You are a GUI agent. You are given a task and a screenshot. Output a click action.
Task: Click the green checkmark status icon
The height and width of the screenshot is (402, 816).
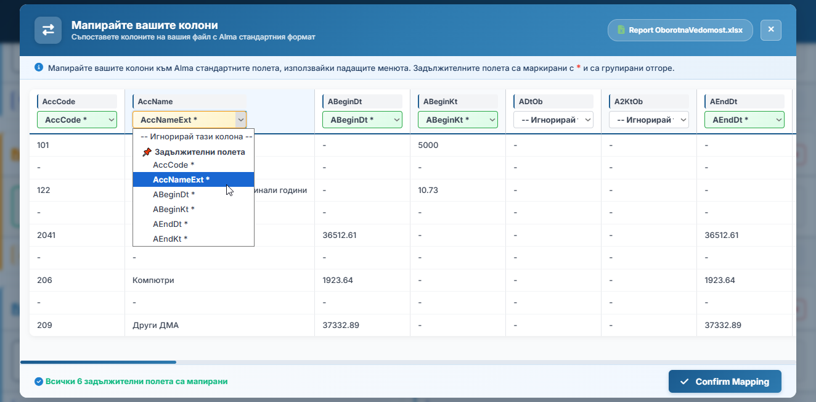39,382
